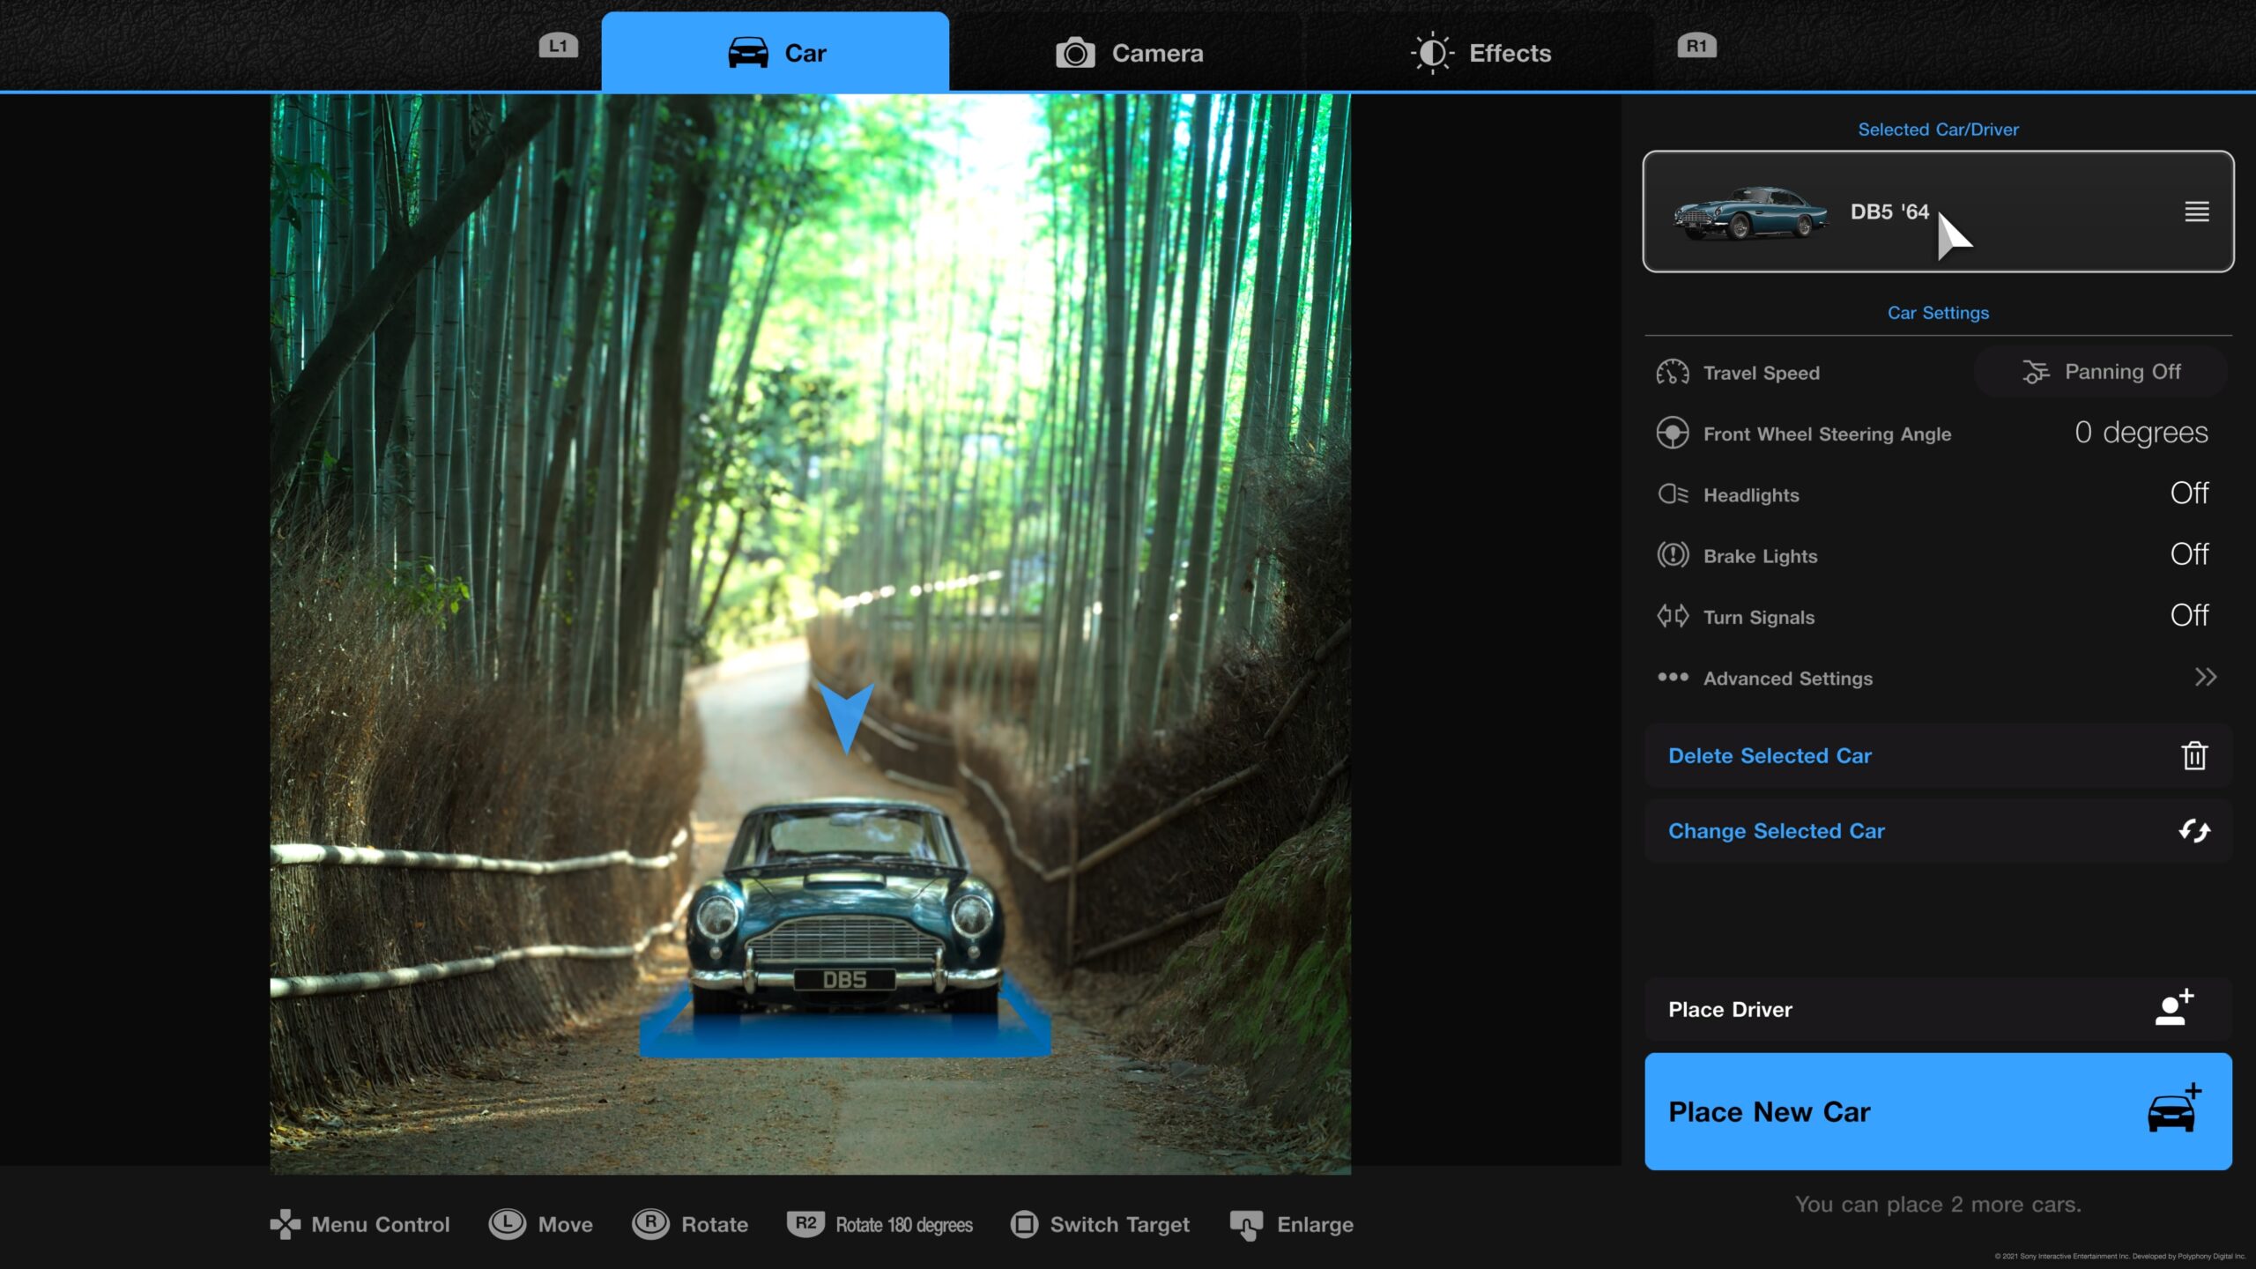Screen dimensions: 2256x1269
Task: Click the L stick Move icon
Action: coord(507,1224)
